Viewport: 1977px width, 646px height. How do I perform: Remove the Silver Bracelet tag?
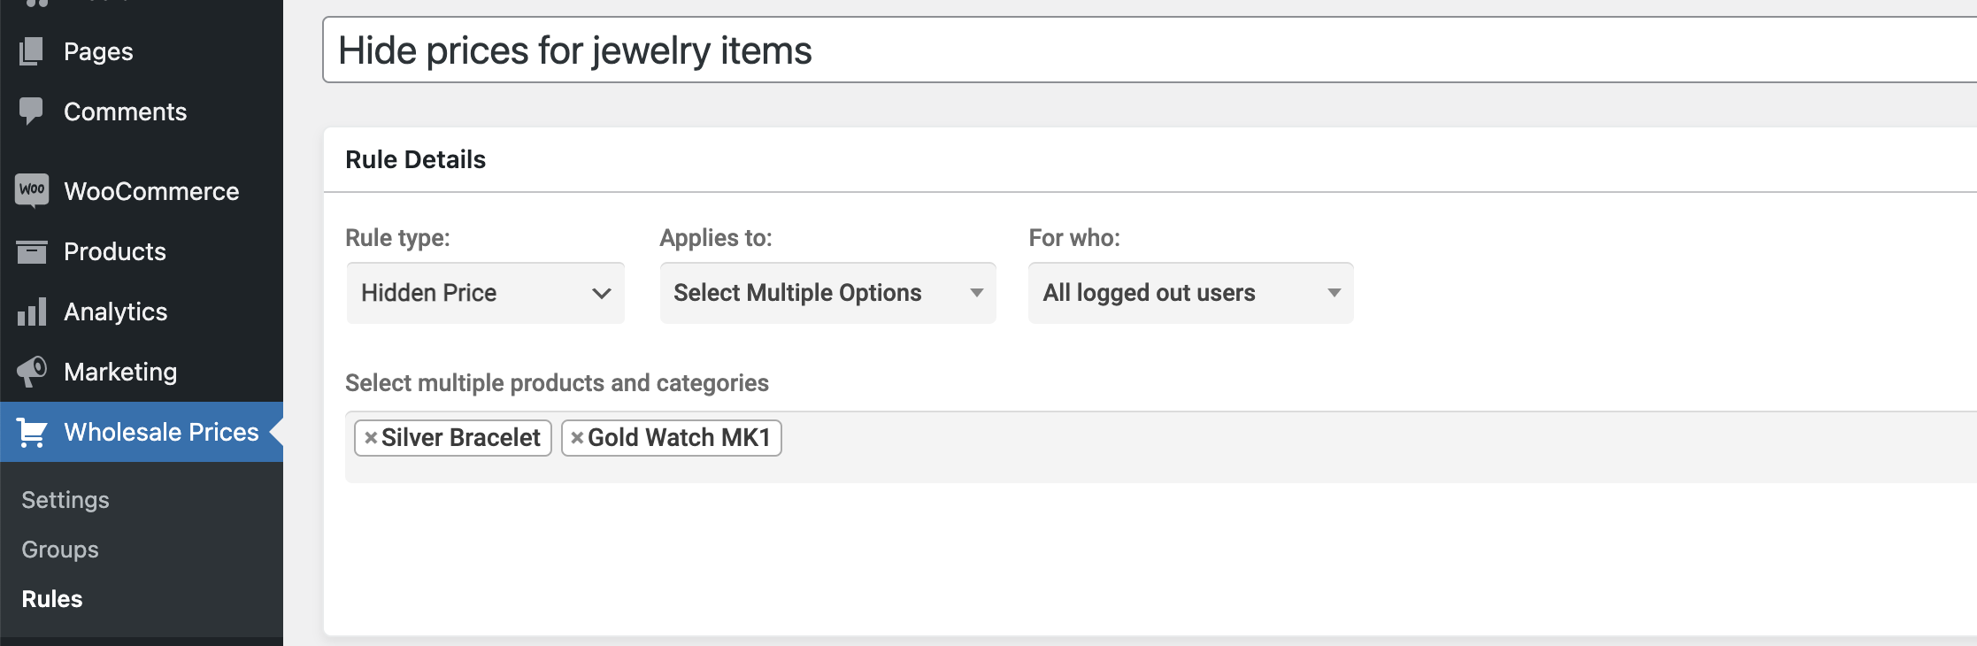[371, 438]
